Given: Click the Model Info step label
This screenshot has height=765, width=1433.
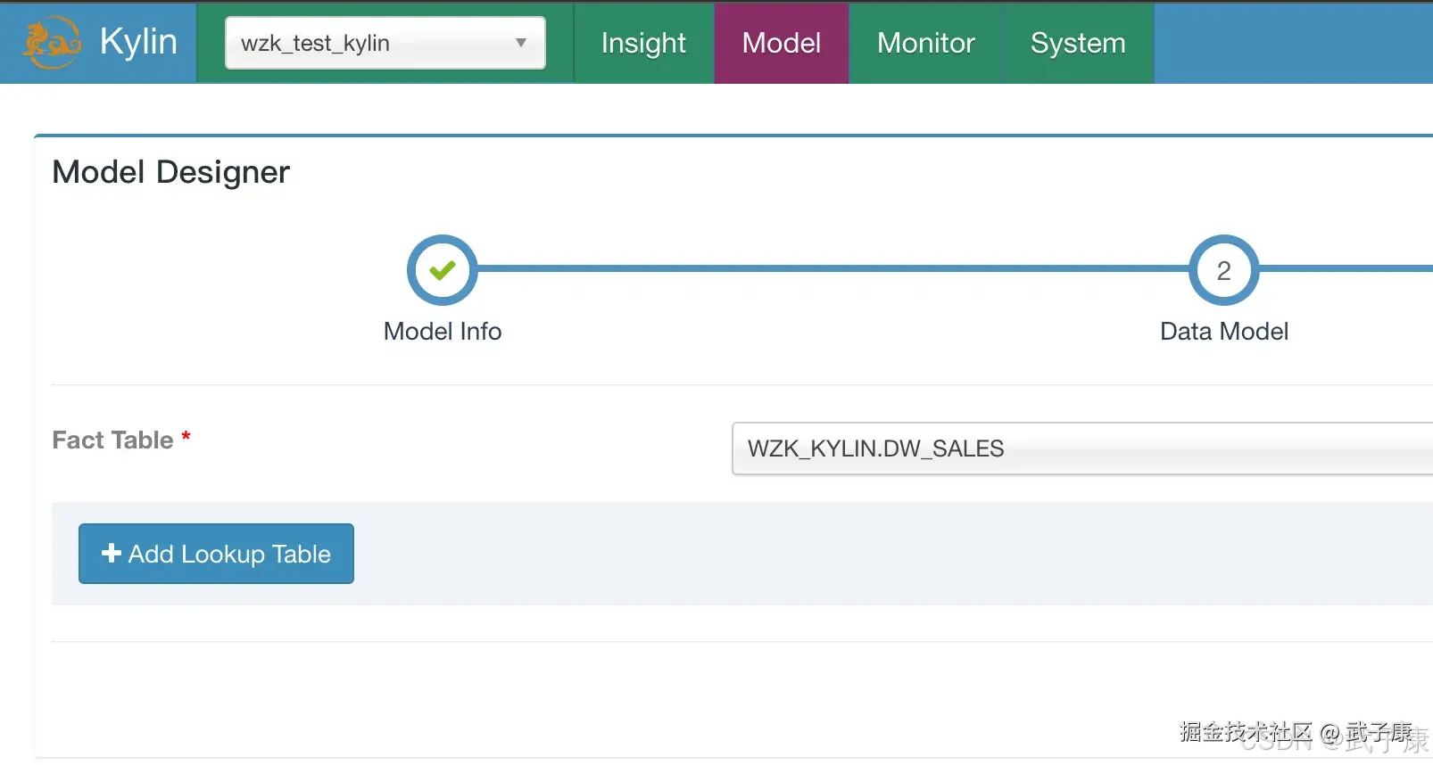Looking at the screenshot, I should (x=443, y=332).
